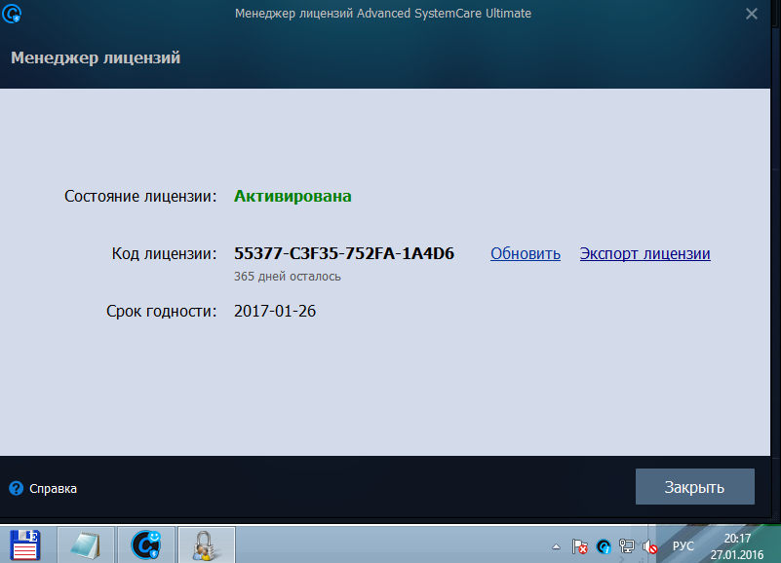Click the Справка label

click(x=56, y=488)
